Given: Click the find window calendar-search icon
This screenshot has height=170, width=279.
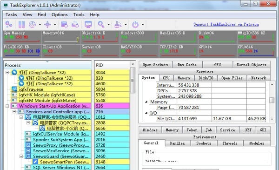Looking at the screenshot, I should [x=64, y=24].
